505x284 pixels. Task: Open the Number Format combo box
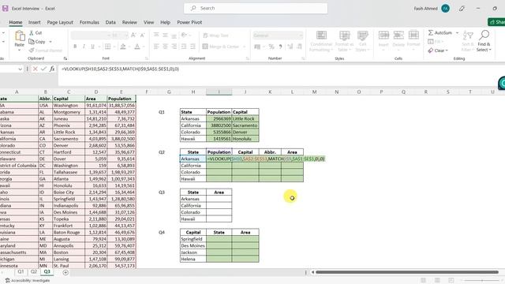(278, 35)
